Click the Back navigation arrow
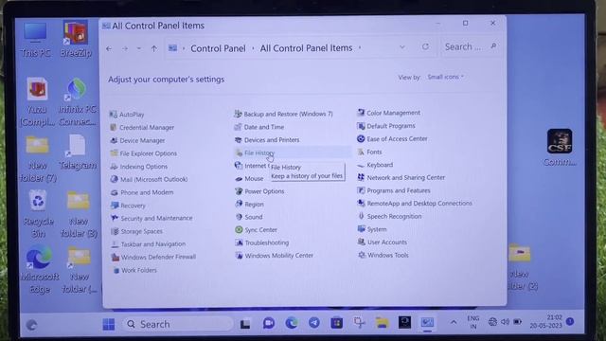606x341 pixels. coord(109,48)
